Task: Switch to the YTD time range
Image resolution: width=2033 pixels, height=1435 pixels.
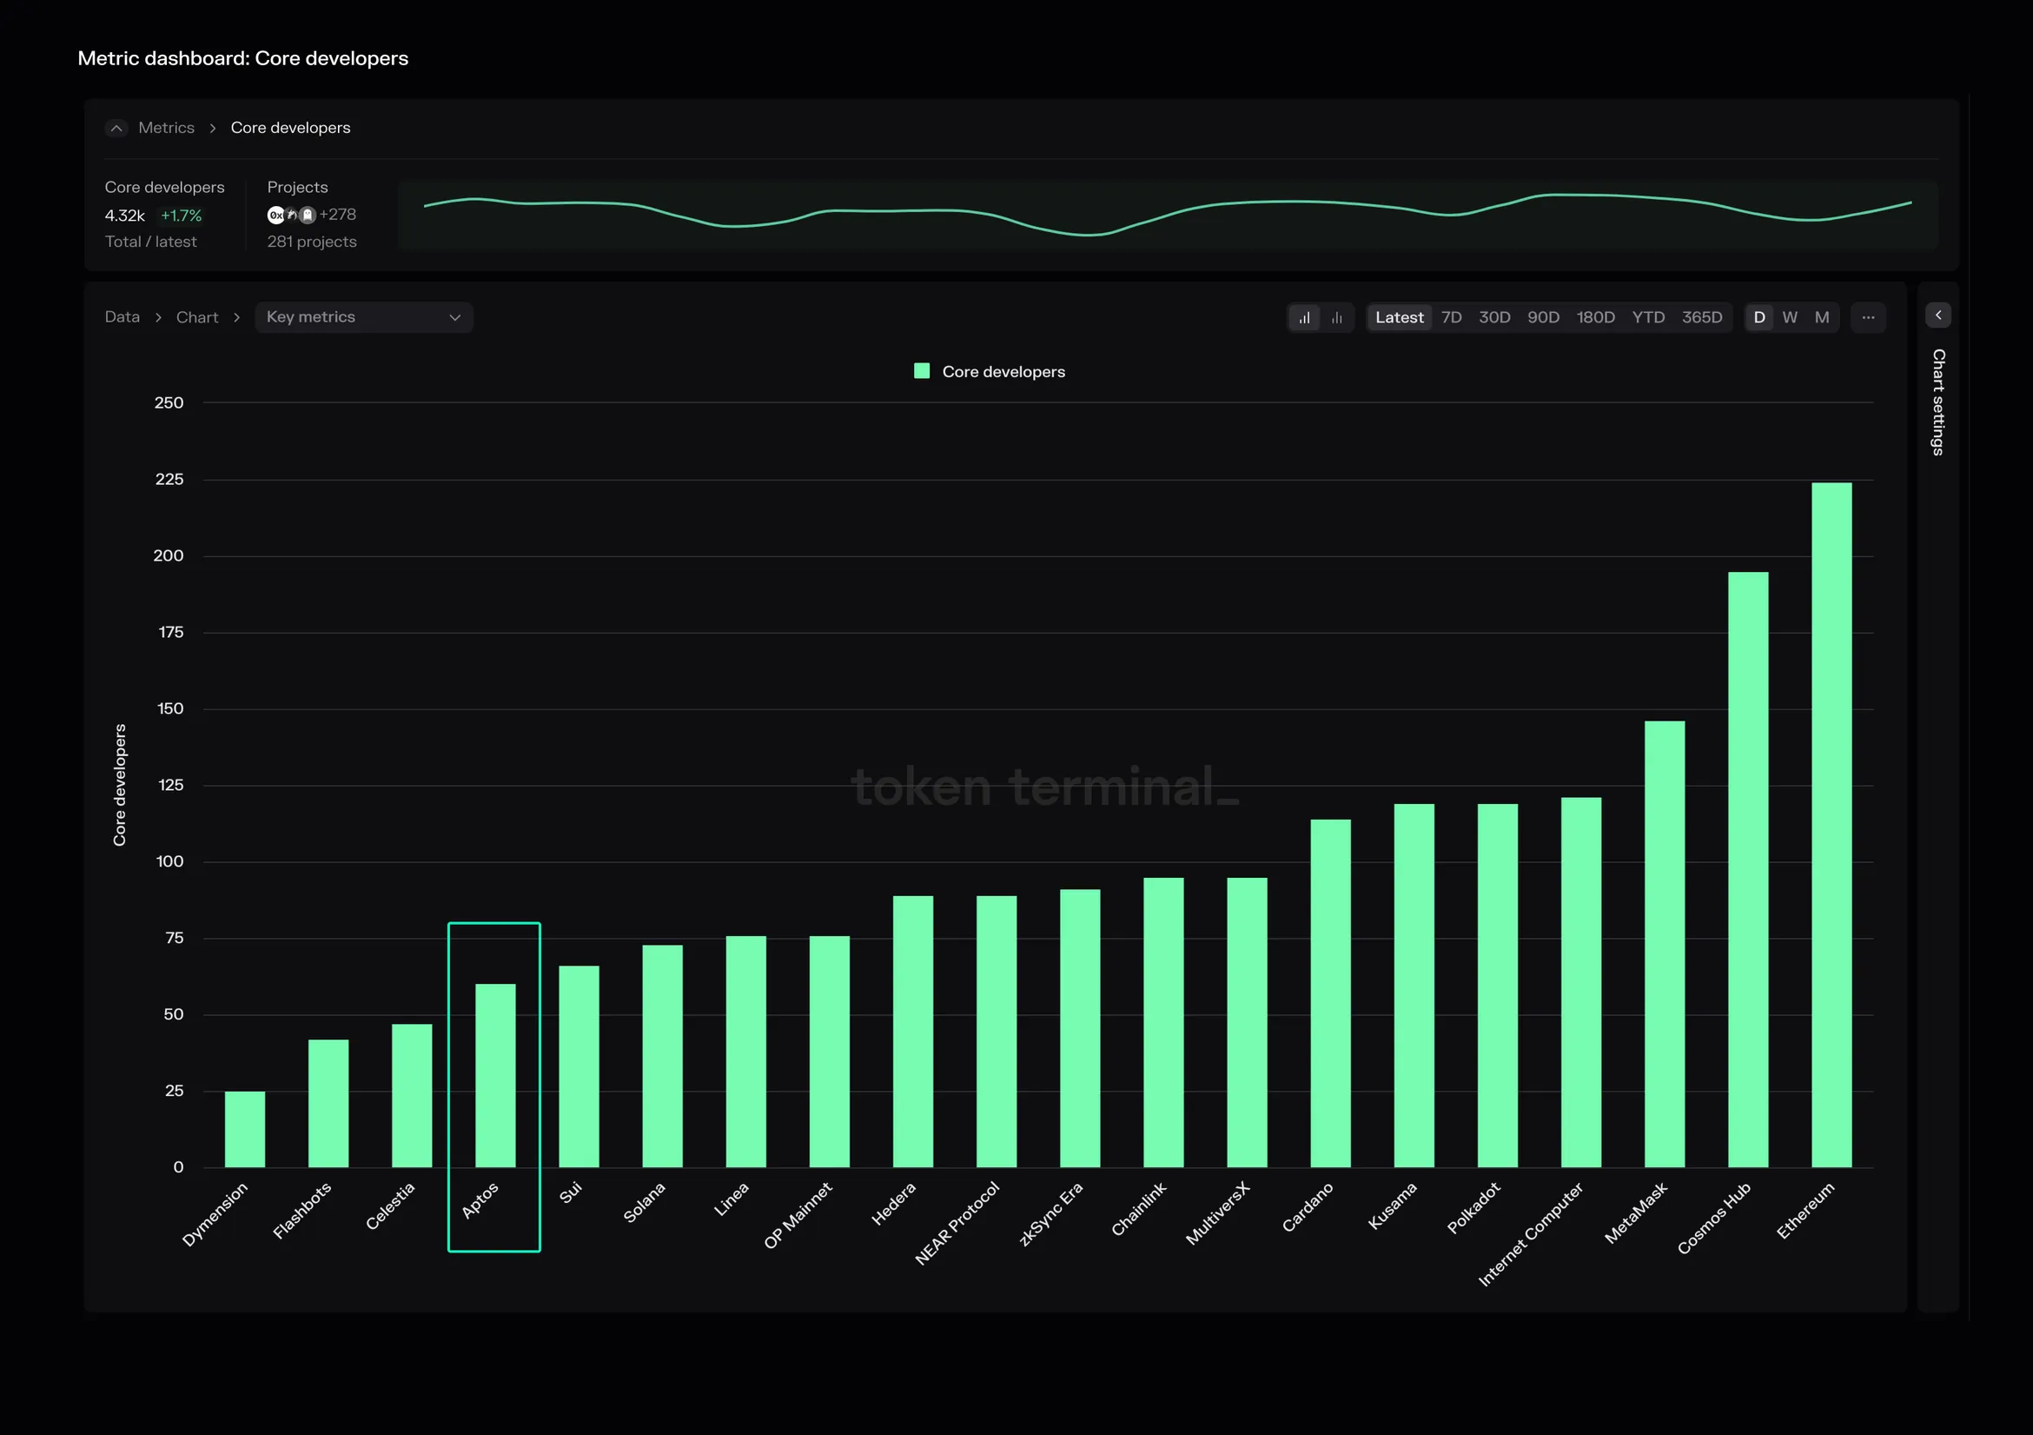Action: (1649, 317)
